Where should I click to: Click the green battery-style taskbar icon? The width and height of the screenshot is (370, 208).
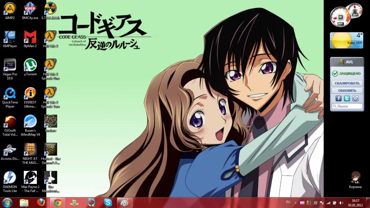pyautogui.click(x=74, y=202)
